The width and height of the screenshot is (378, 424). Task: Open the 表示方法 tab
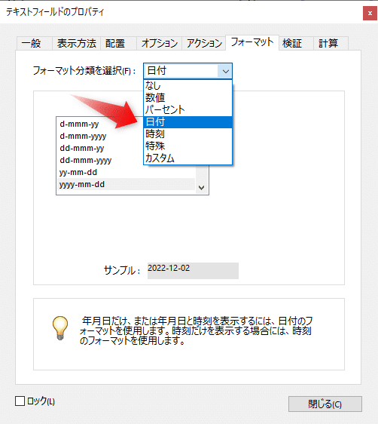pos(76,43)
